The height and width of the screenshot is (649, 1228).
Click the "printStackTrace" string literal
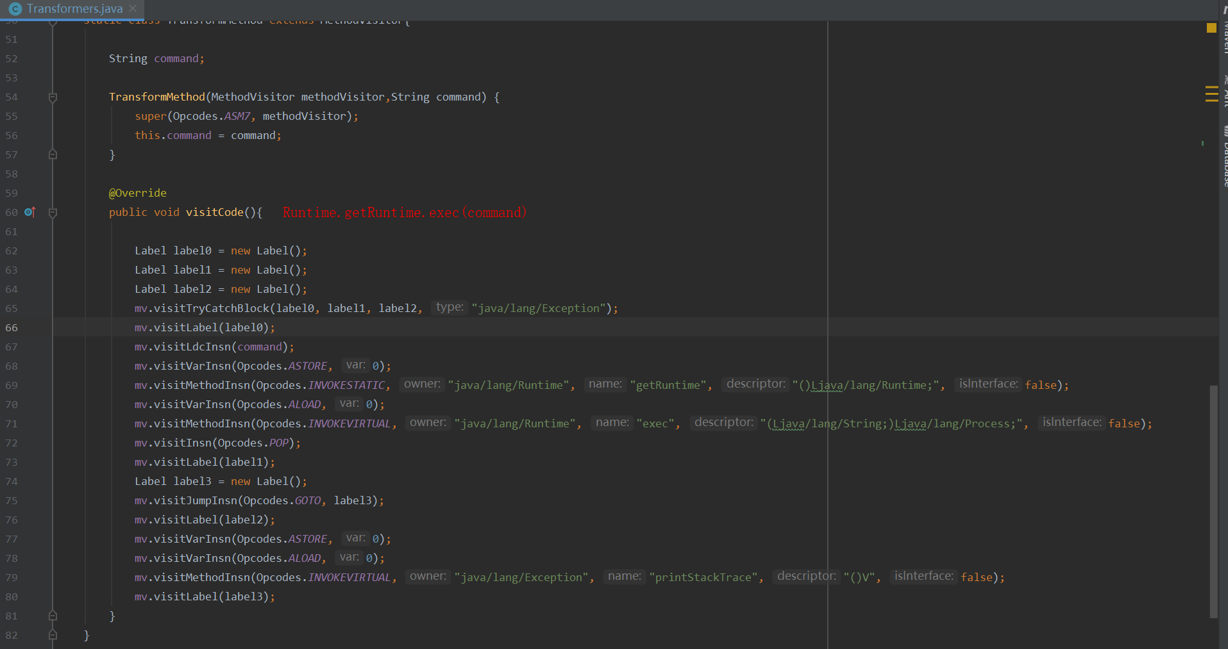point(703,577)
